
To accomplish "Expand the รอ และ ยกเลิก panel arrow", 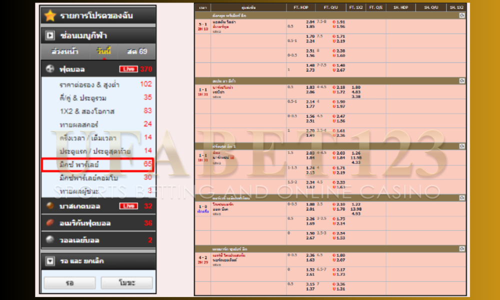I will (x=50, y=261).
